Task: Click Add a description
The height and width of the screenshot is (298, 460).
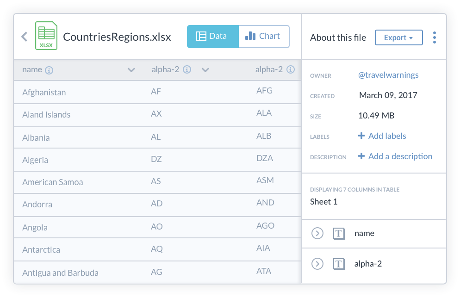Action: click(x=395, y=156)
